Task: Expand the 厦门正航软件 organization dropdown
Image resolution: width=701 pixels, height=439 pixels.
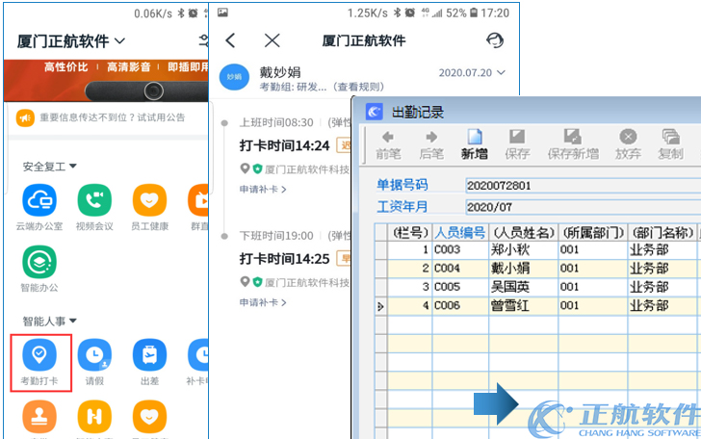Action: [x=71, y=41]
